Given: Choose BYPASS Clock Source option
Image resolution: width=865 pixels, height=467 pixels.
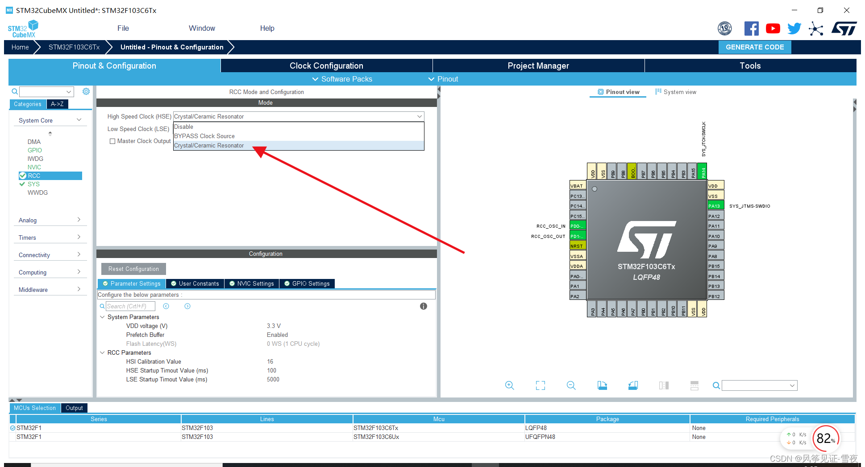Looking at the screenshot, I should point(299,136).
